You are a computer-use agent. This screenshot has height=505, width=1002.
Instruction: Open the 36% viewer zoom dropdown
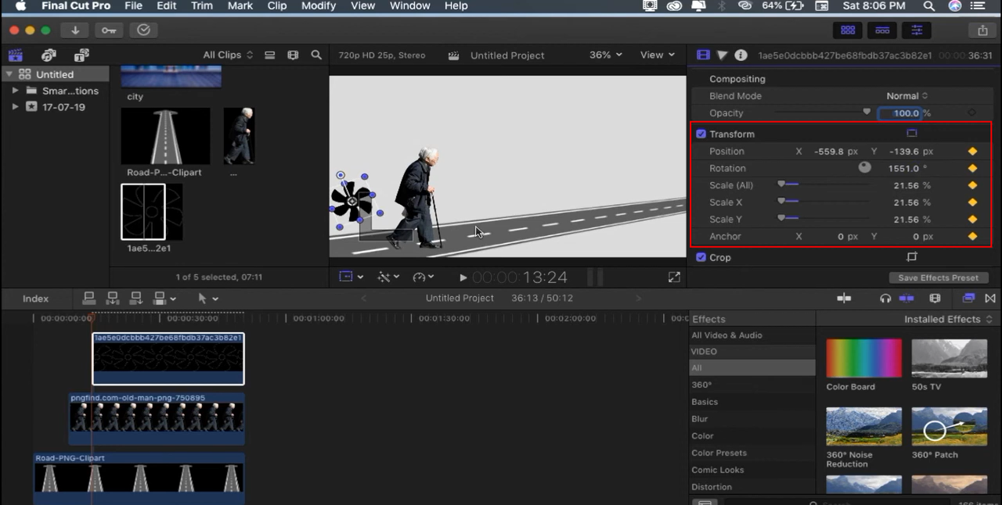click(606, 56)
